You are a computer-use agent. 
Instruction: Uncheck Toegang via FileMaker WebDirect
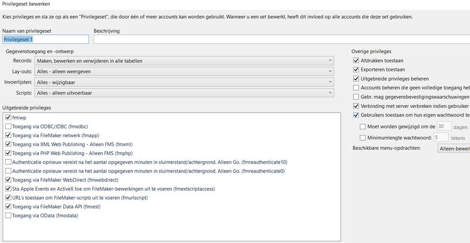[x=8, y=180]
